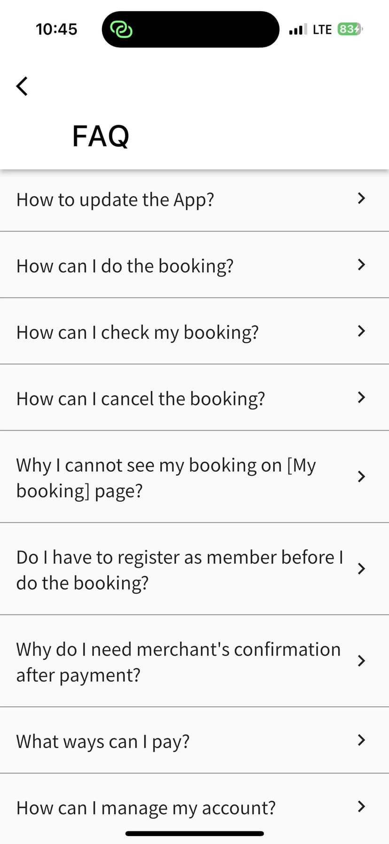Tap the cellular signal bars icon
Image resolution: width=389 pixels, height=844 pixels.
[x=298, y=30]
